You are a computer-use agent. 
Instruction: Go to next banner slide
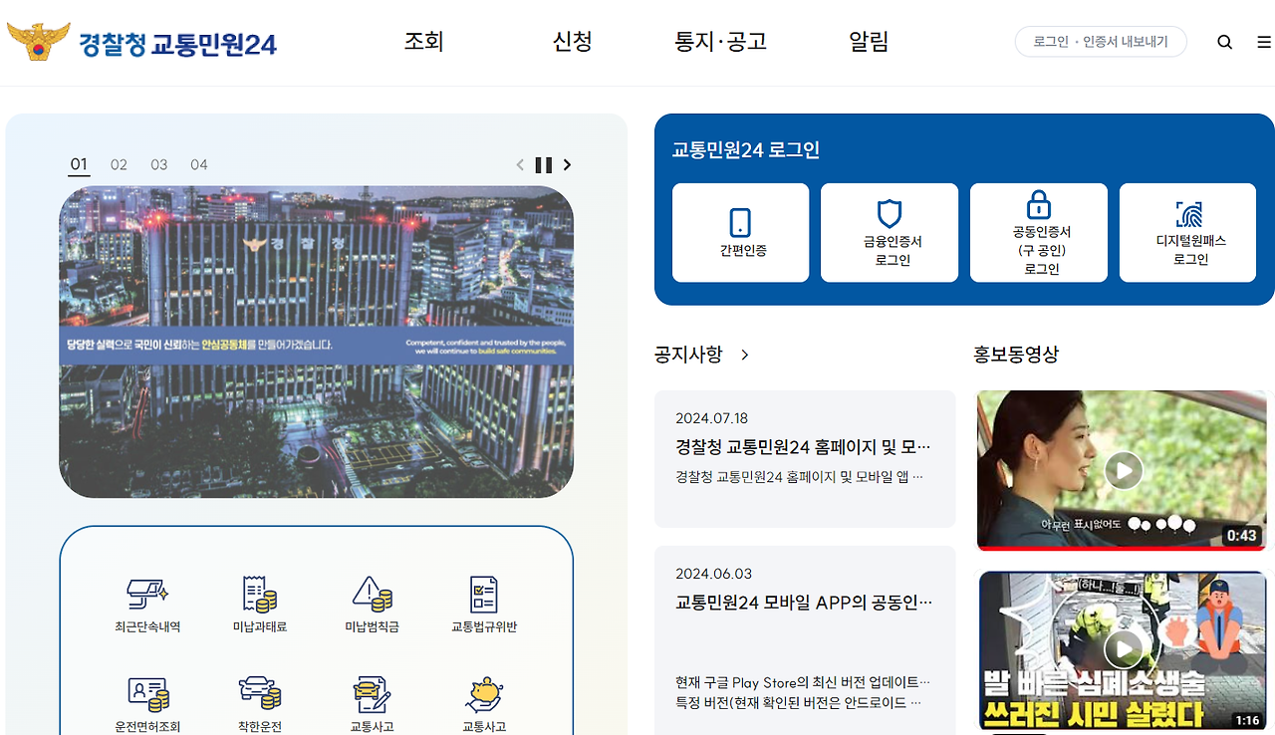pyautogui.click(x=568, y=165)
